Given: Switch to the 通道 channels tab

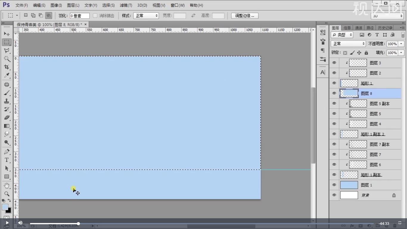Looking at the screenshot, I should point(358,28).
